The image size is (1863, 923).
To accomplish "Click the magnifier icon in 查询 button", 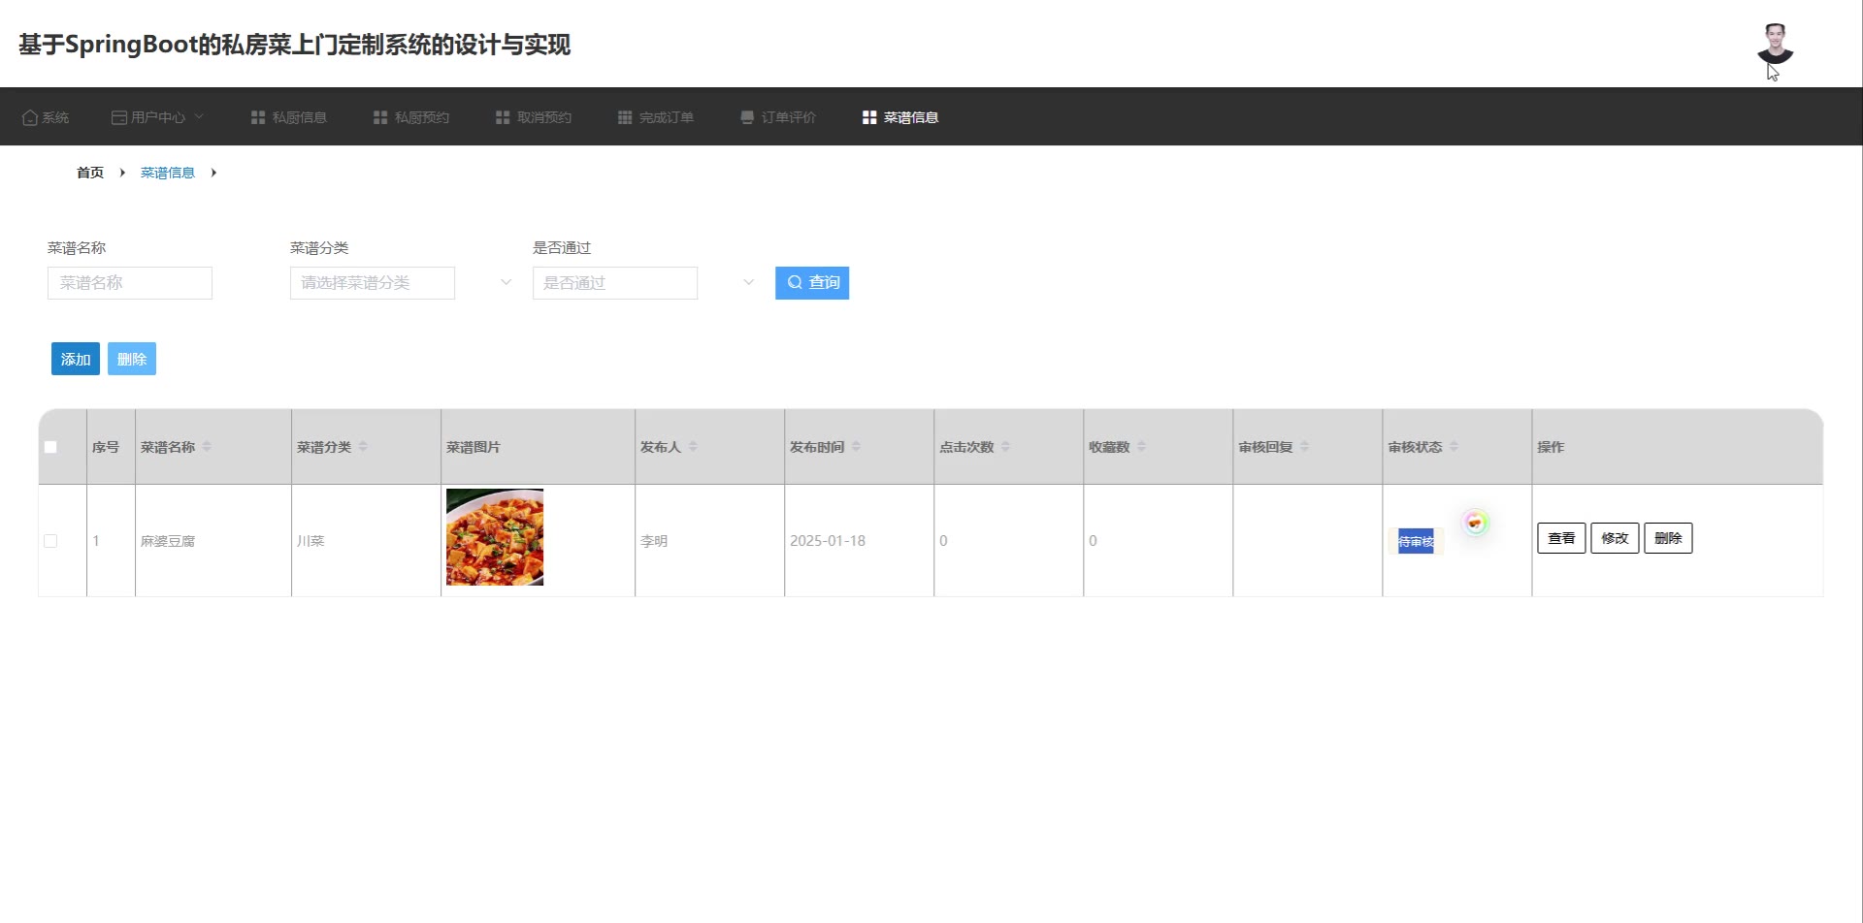I will click(x=795, y=282).
